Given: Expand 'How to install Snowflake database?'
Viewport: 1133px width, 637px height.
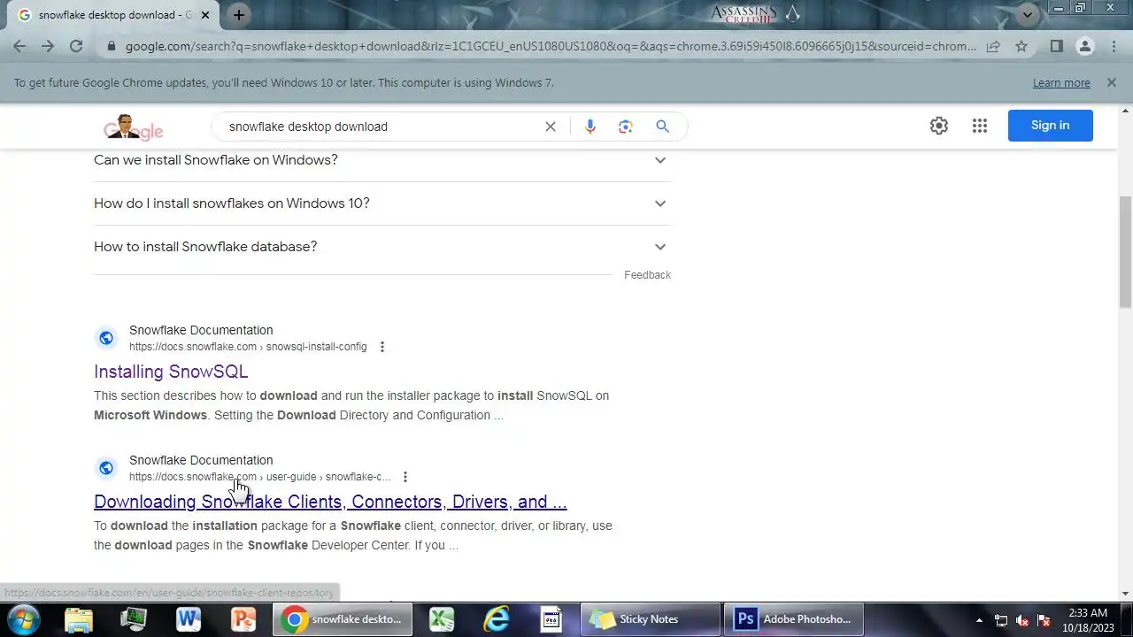Looking at the screenshot, I should [x=382, y=247].
